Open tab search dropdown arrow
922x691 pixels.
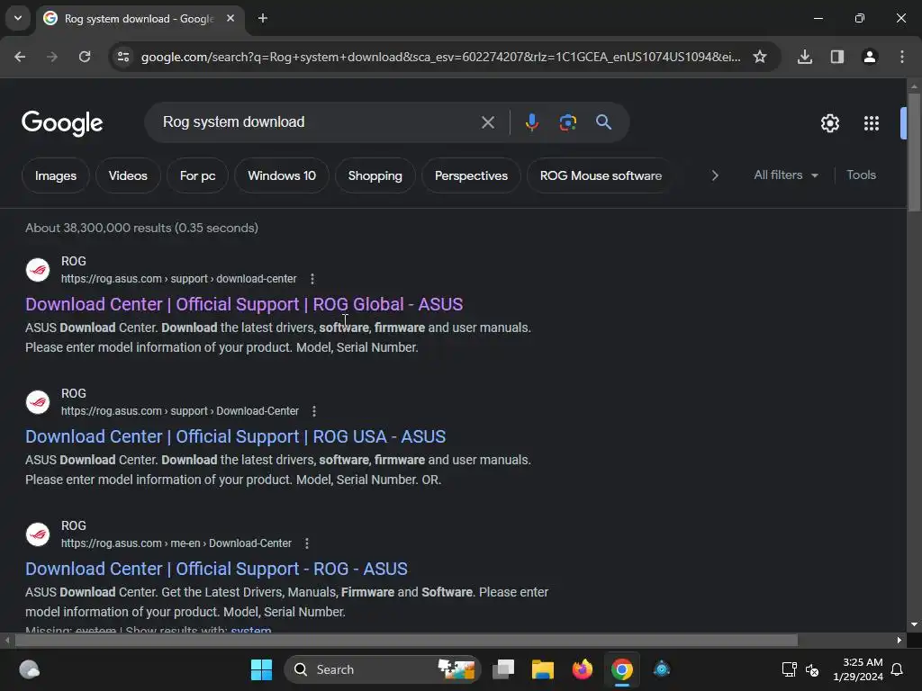(18, 18)
